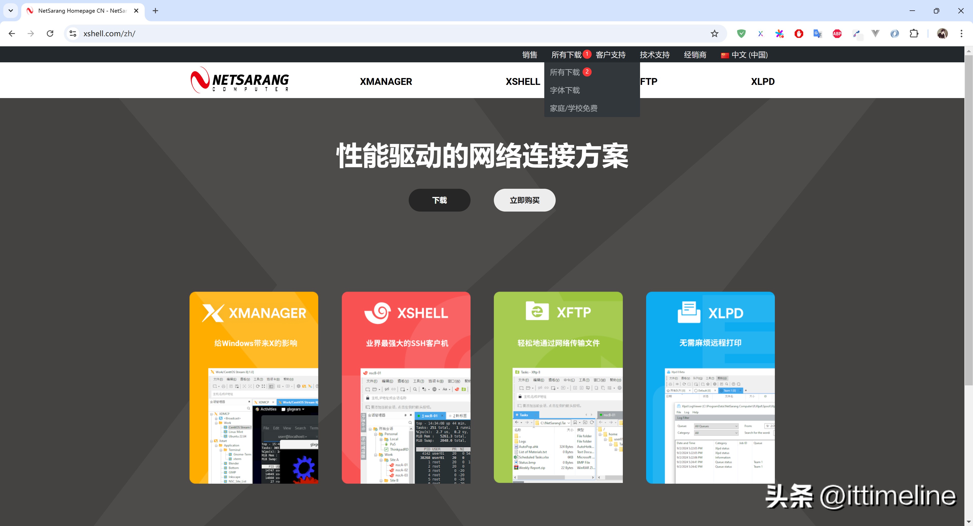Click the Google Translate extension icon

click(817, 34)
